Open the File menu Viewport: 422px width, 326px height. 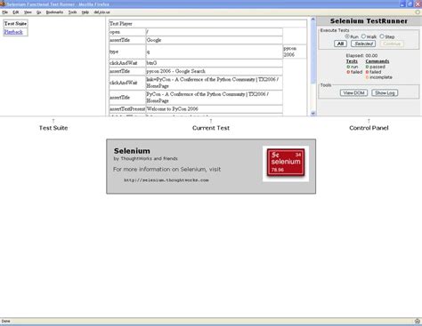[x=5, y=12]
